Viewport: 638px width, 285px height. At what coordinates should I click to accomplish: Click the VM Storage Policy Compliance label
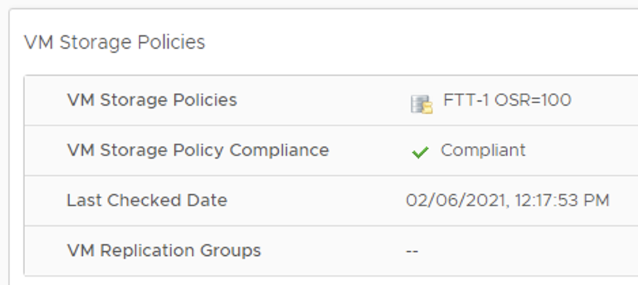coord(198,150)
